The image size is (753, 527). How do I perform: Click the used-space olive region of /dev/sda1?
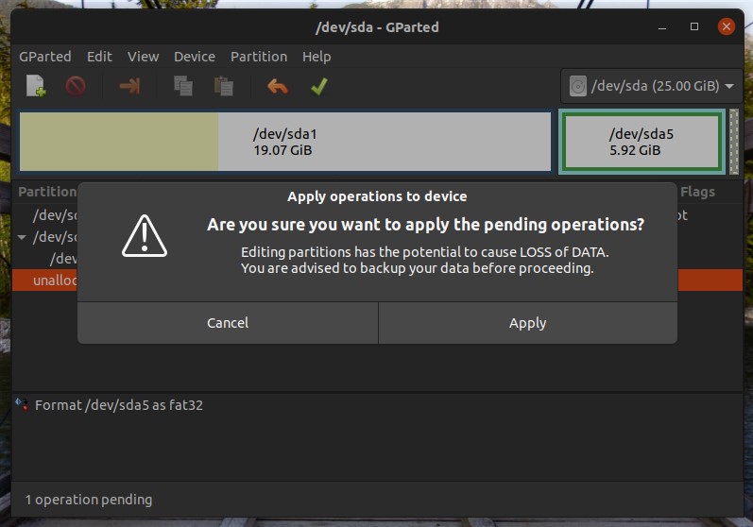(x=119, y=142)
